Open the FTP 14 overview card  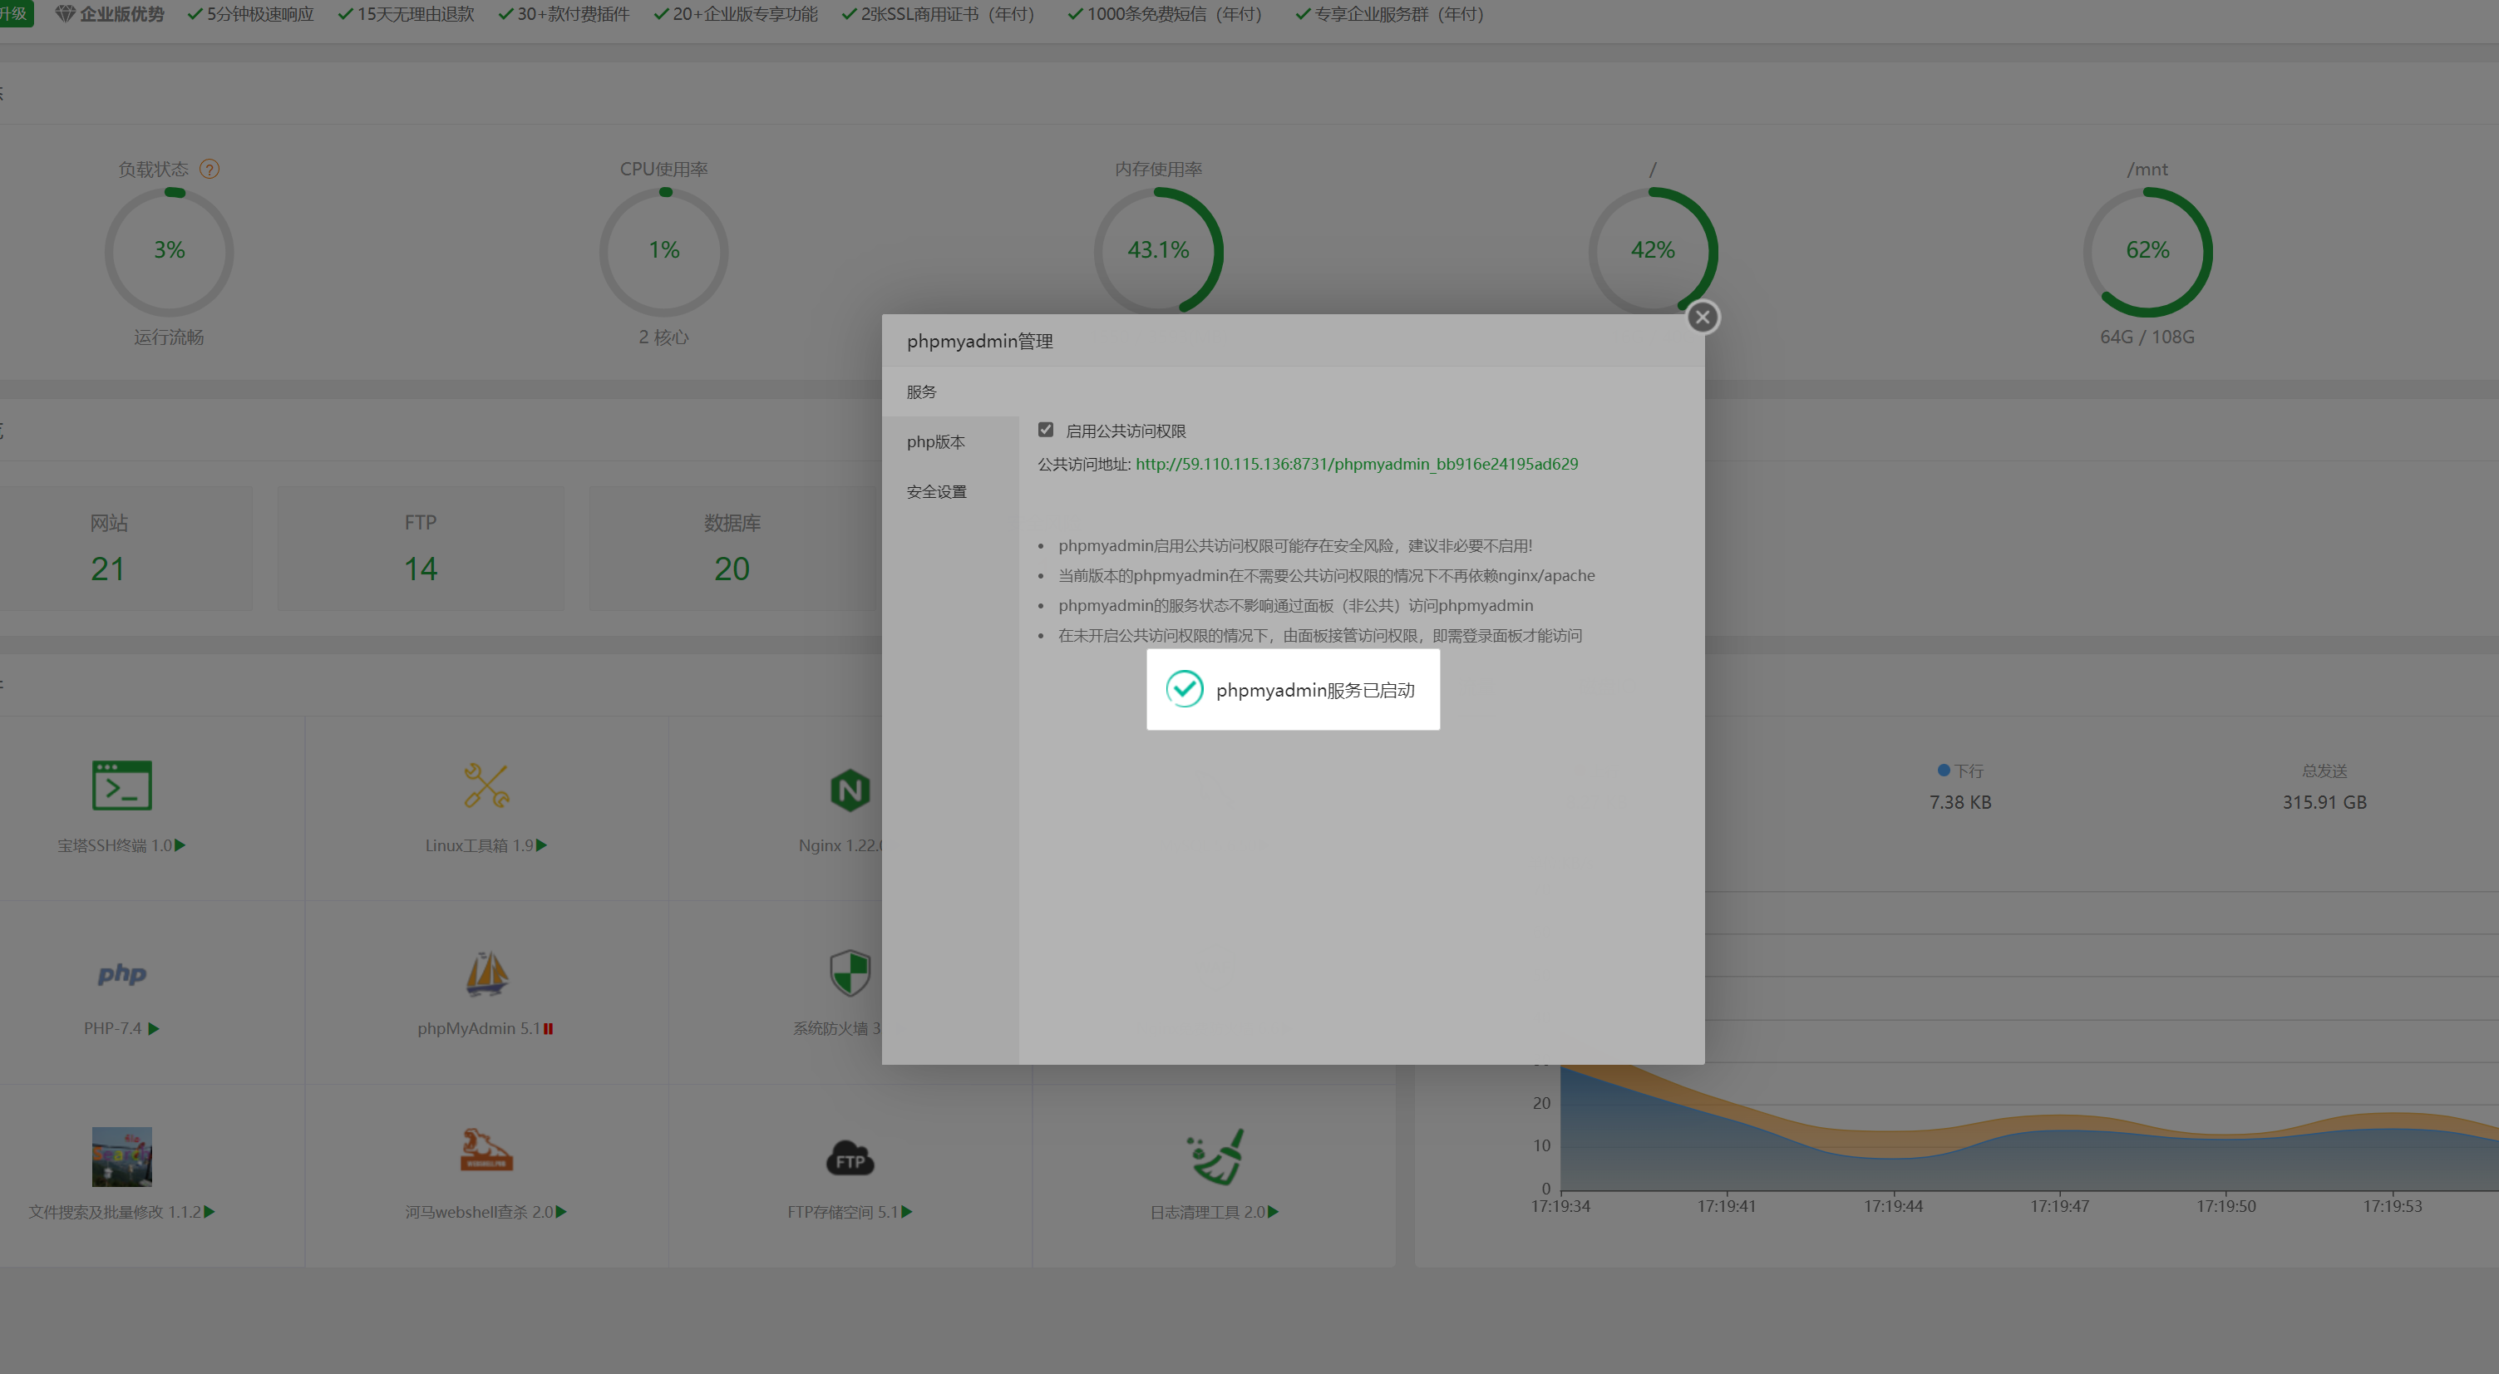pyautogui.click(x=420, y=548)
